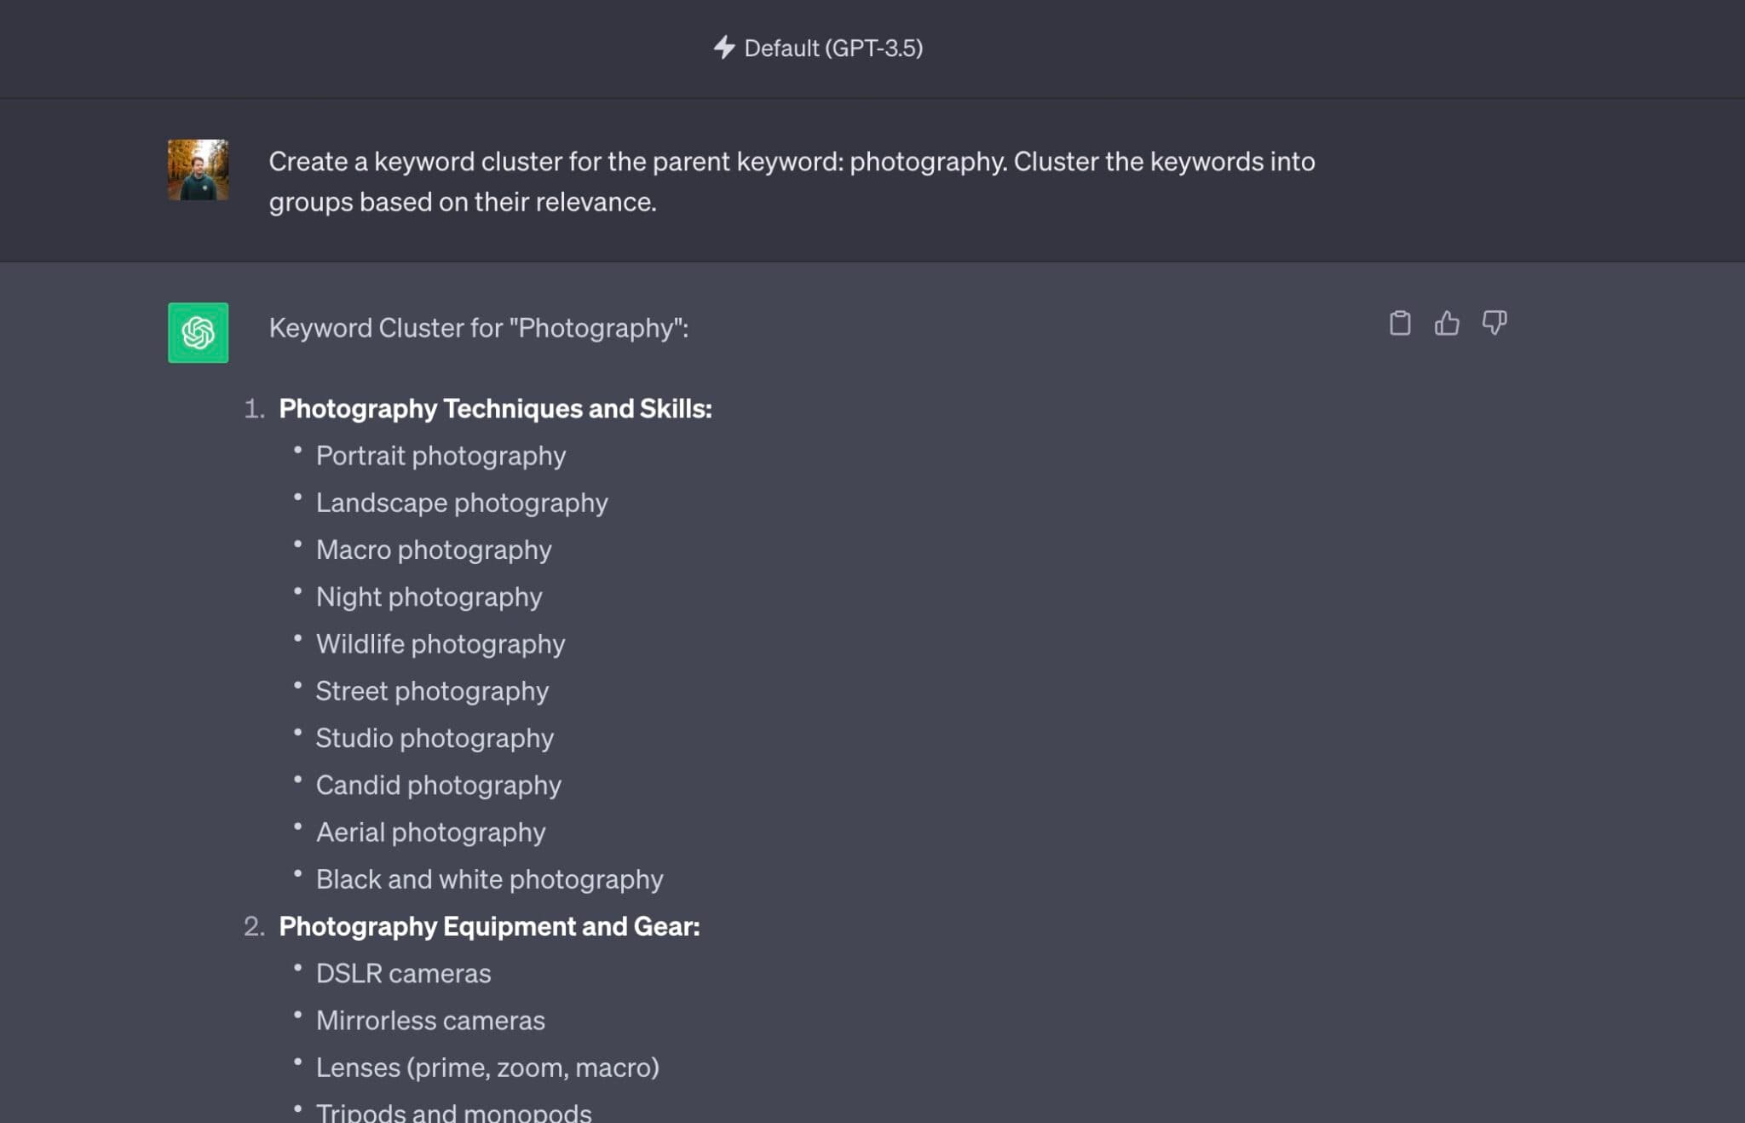Click the green ChatGPT avatar icon
Viewport: 1745px width, 1123px height.
pos(198,332)
